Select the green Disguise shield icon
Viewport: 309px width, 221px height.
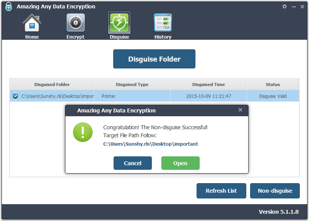click(119, 23)
